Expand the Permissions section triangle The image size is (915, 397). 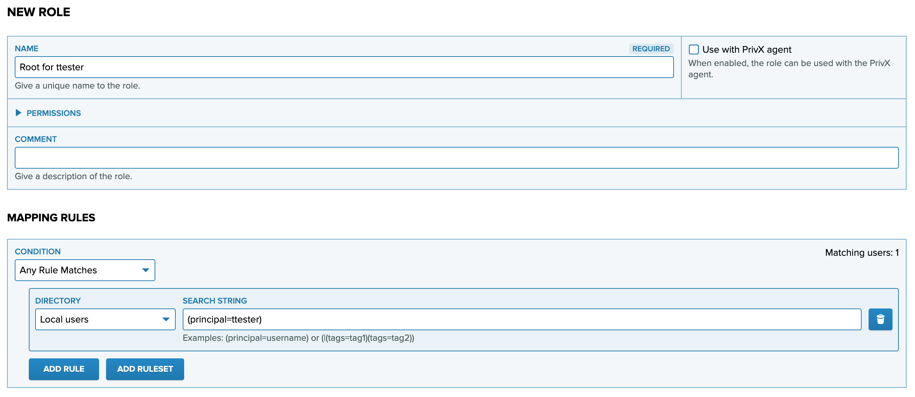[19, 113]
